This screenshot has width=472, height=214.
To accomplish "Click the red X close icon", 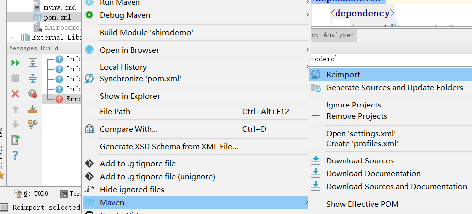I will (x=15, y=94).
